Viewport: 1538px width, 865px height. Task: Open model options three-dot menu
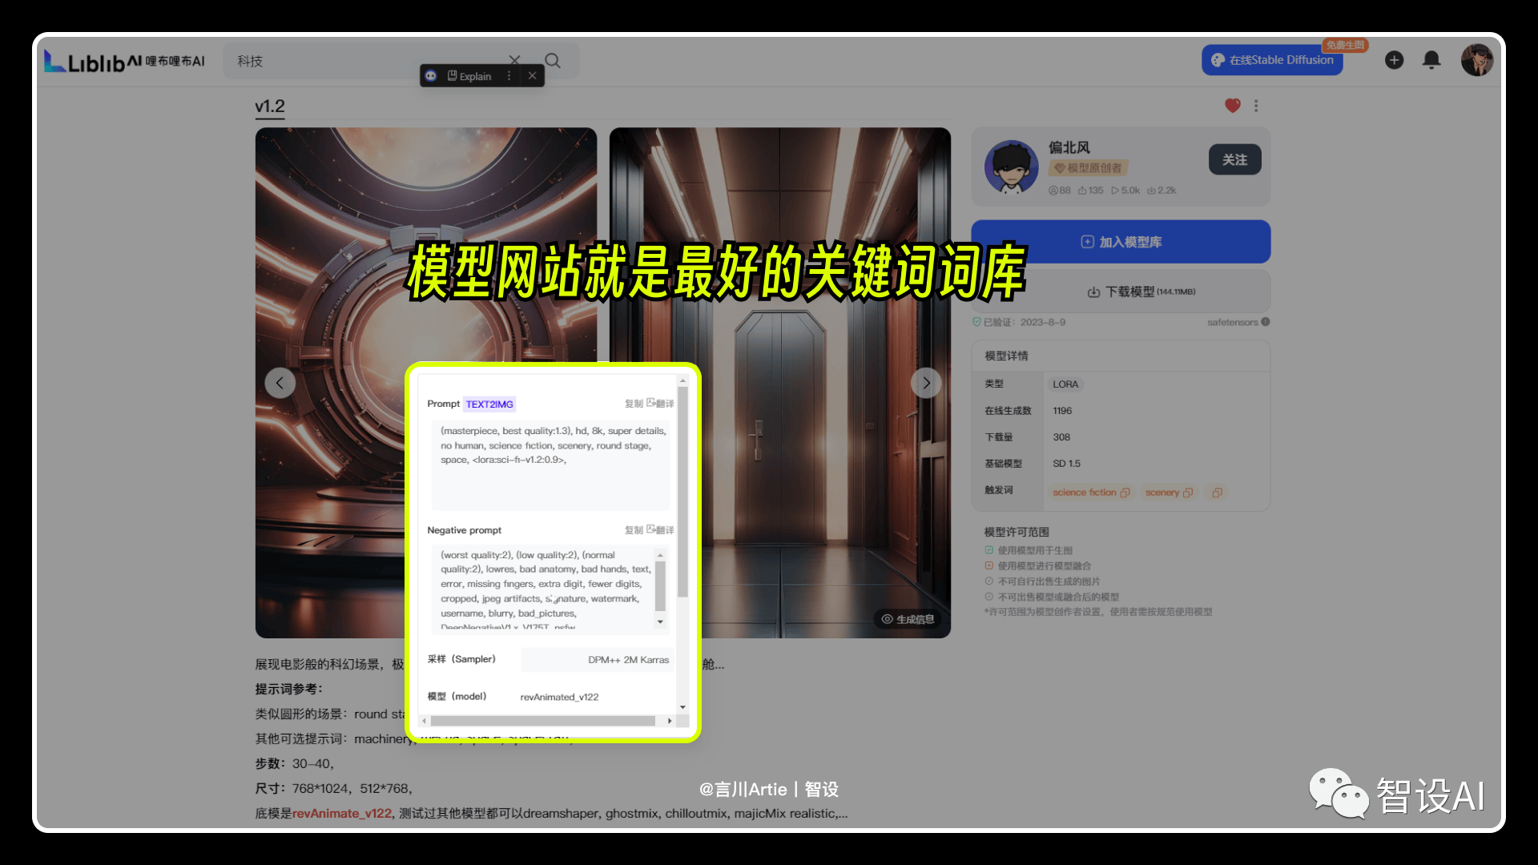pos(1256,106)
